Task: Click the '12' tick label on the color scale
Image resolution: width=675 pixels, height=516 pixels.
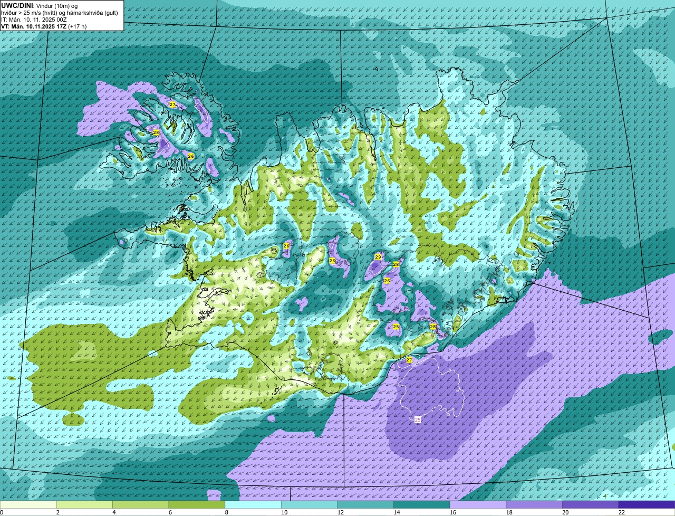Action: click(340, 512)
